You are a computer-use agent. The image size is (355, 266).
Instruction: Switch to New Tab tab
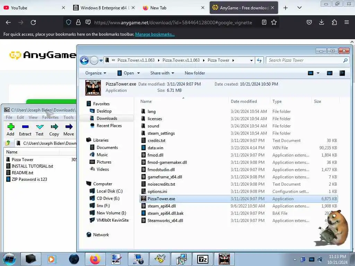point(173,8)
